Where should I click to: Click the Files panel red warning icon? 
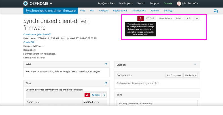87,95
